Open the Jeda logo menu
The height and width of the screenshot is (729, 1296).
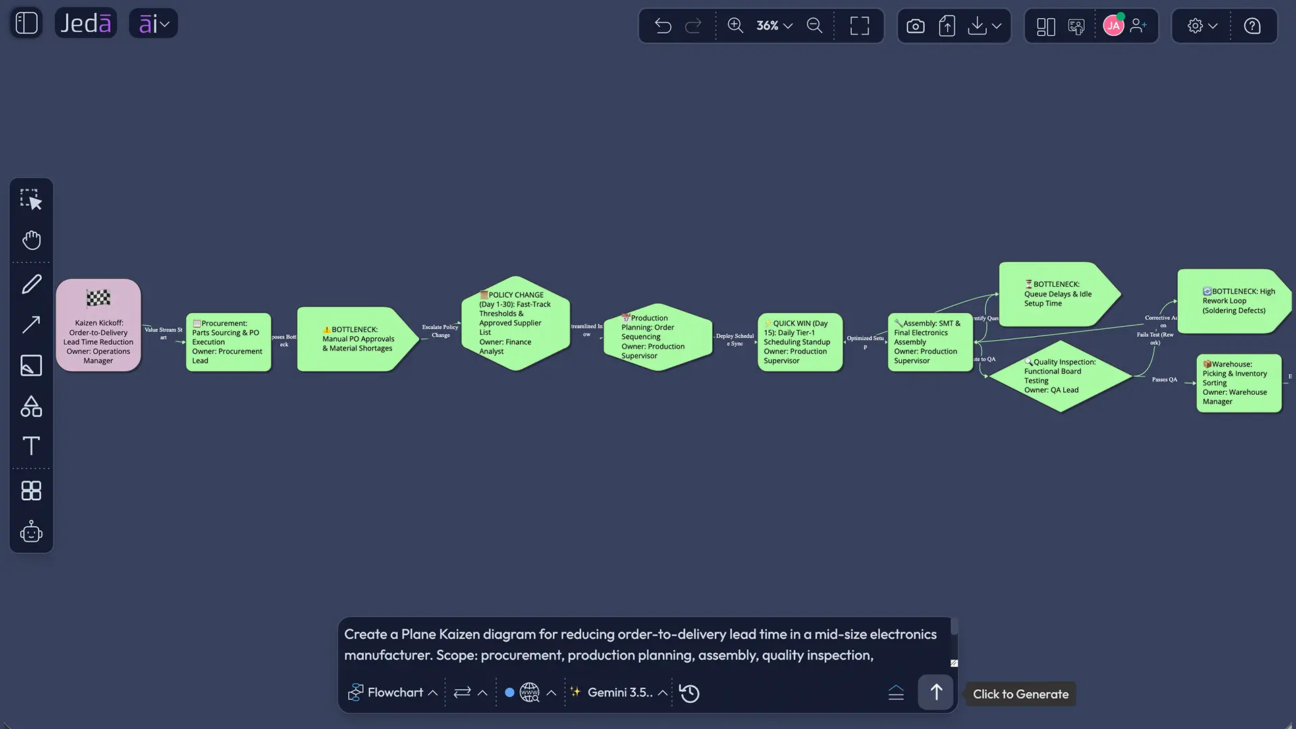click(x=86, y=23)
